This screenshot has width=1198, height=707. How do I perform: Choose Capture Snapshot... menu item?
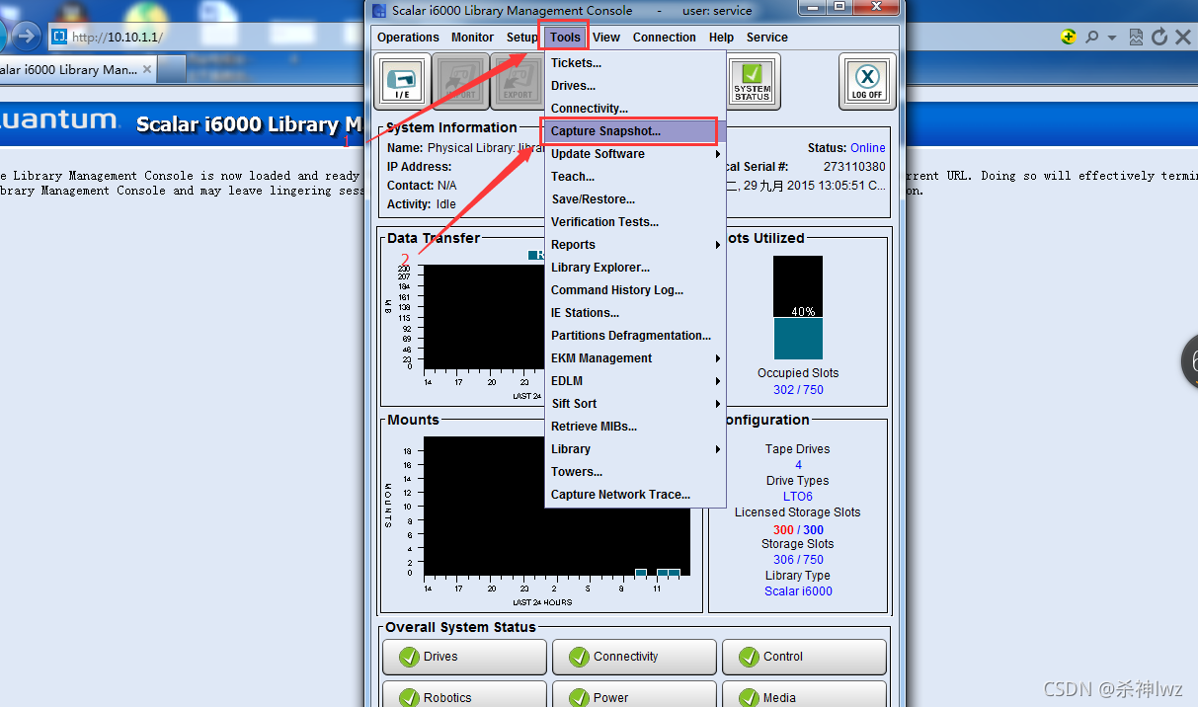click(x=635, y=131)
